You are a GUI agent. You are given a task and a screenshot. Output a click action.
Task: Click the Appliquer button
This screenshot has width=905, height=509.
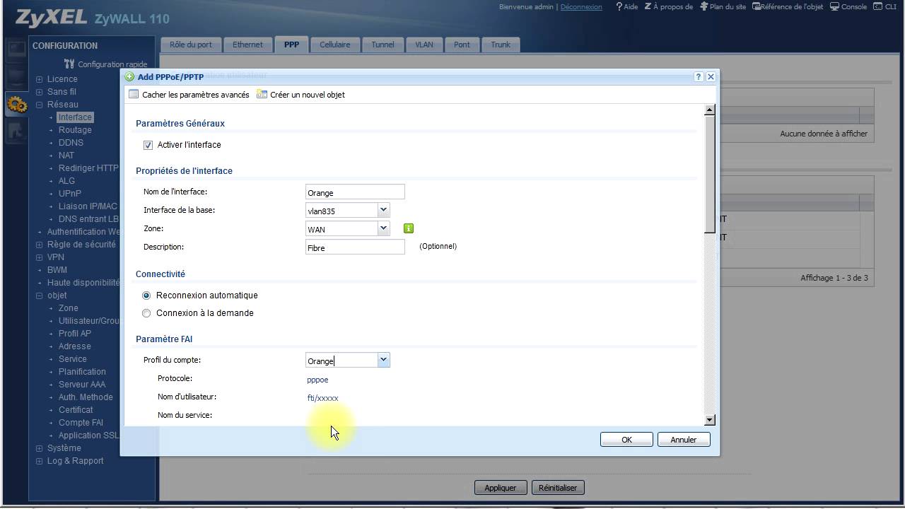pyautogui.click(x=501, y=488)
